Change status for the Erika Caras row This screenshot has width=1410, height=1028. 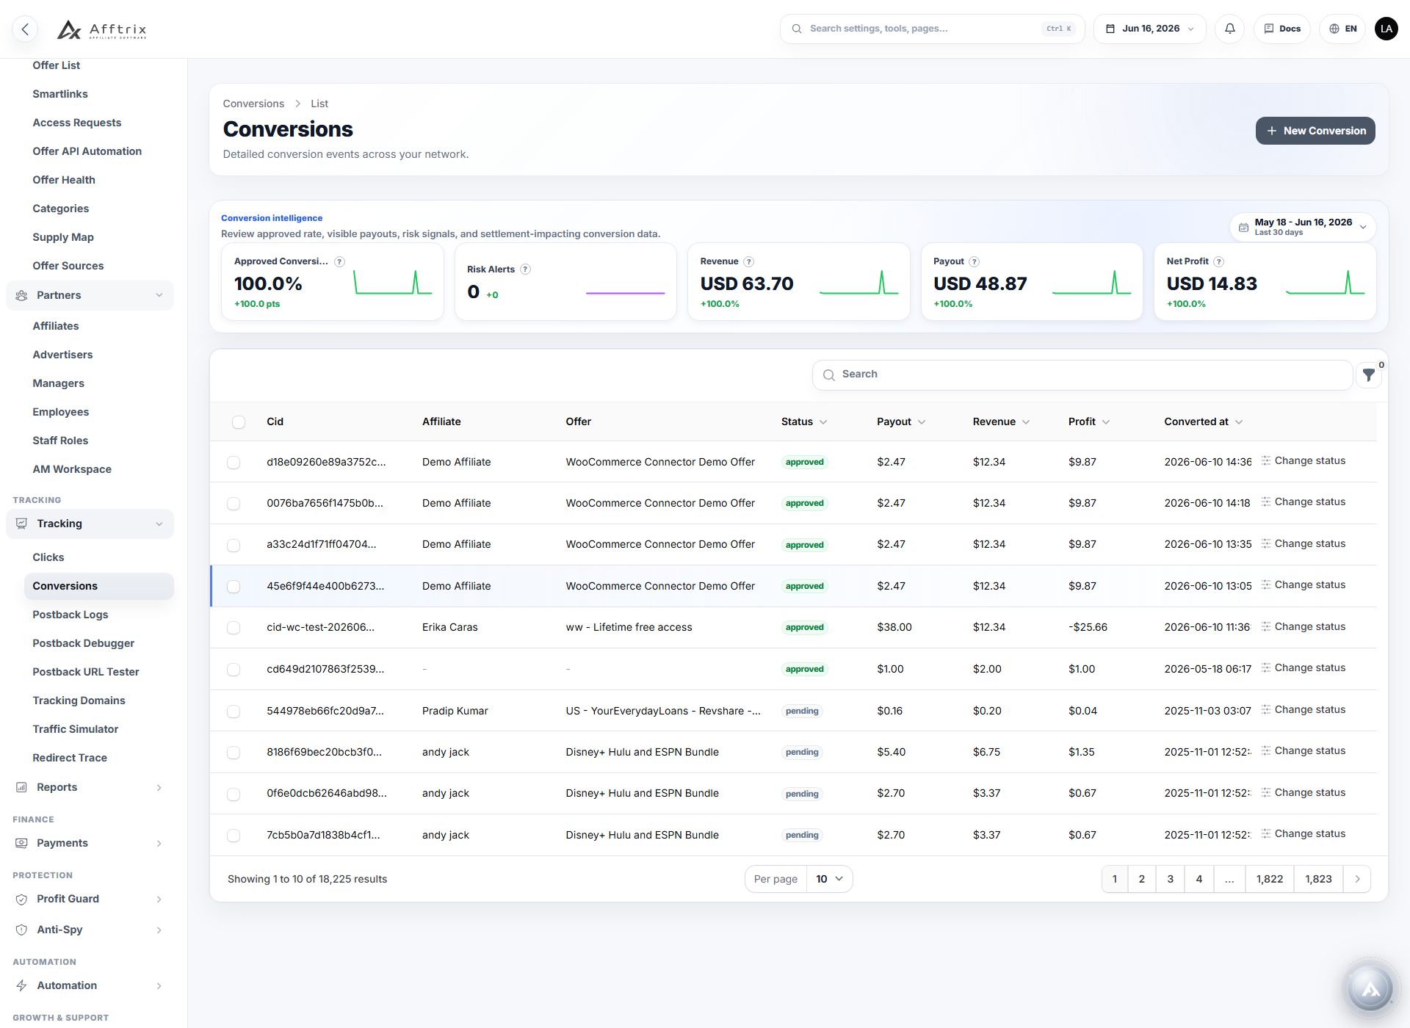click(x=1304, y=626)
